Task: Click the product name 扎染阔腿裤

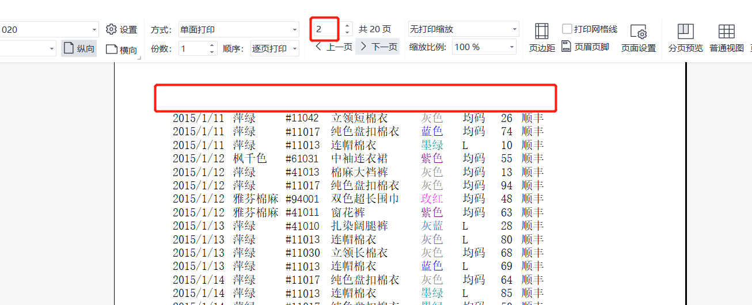Action: (359, 226)
